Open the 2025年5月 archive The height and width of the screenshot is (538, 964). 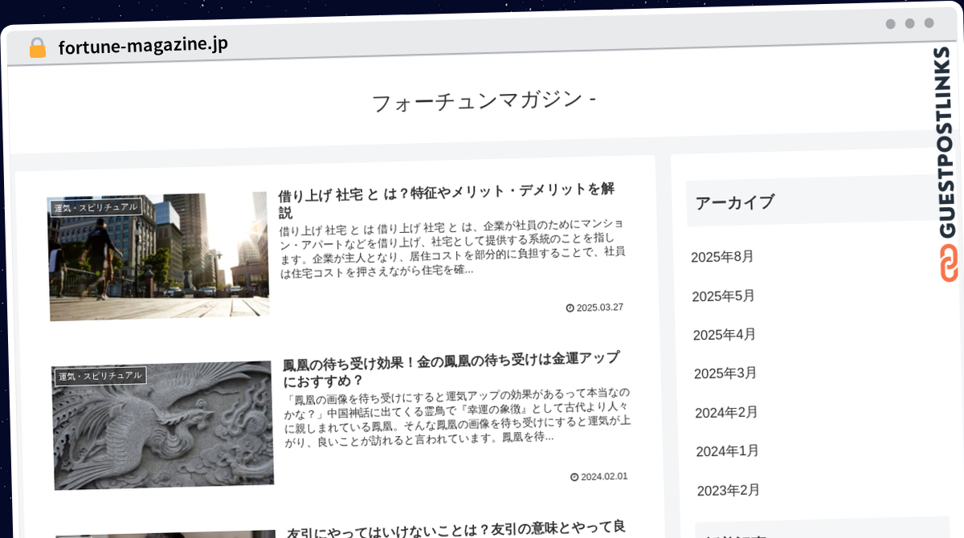(723, 296)
